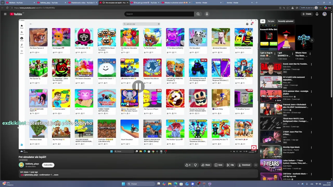Open File Explorer from the taskbar
The width and height of the screenshot is (333, 187).
pos(170,184)
